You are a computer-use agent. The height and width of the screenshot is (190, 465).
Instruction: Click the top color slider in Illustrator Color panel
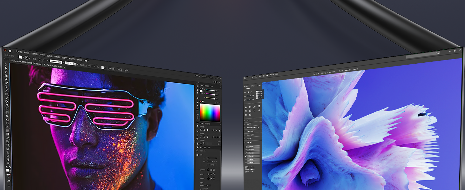(x=210, y=90)
